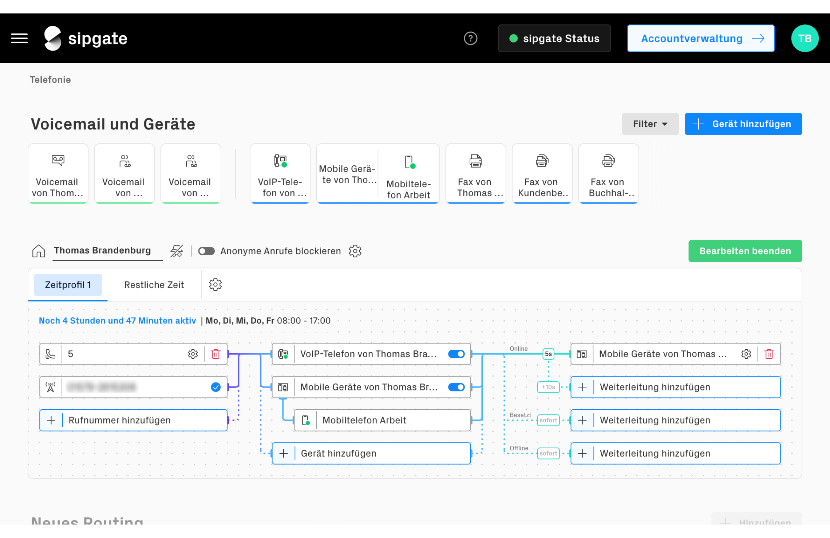This screenshot has height=538, width=830.
Task: Delete the Mobile Geräte forwarding via trash icon
Action: 769,354
